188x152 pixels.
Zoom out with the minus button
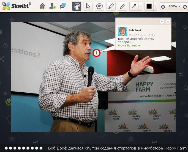point(185,7)
